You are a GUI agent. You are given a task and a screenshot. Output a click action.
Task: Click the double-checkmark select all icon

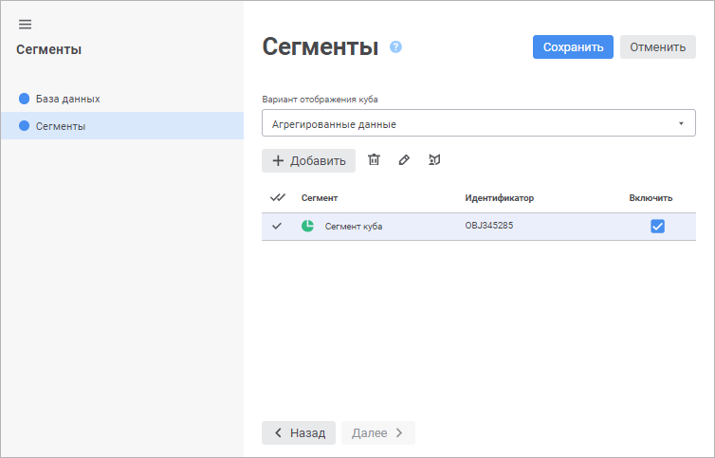click(x=278, y=198)
